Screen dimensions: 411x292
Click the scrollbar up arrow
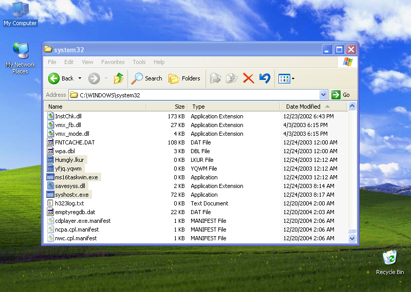coord(352,106)
